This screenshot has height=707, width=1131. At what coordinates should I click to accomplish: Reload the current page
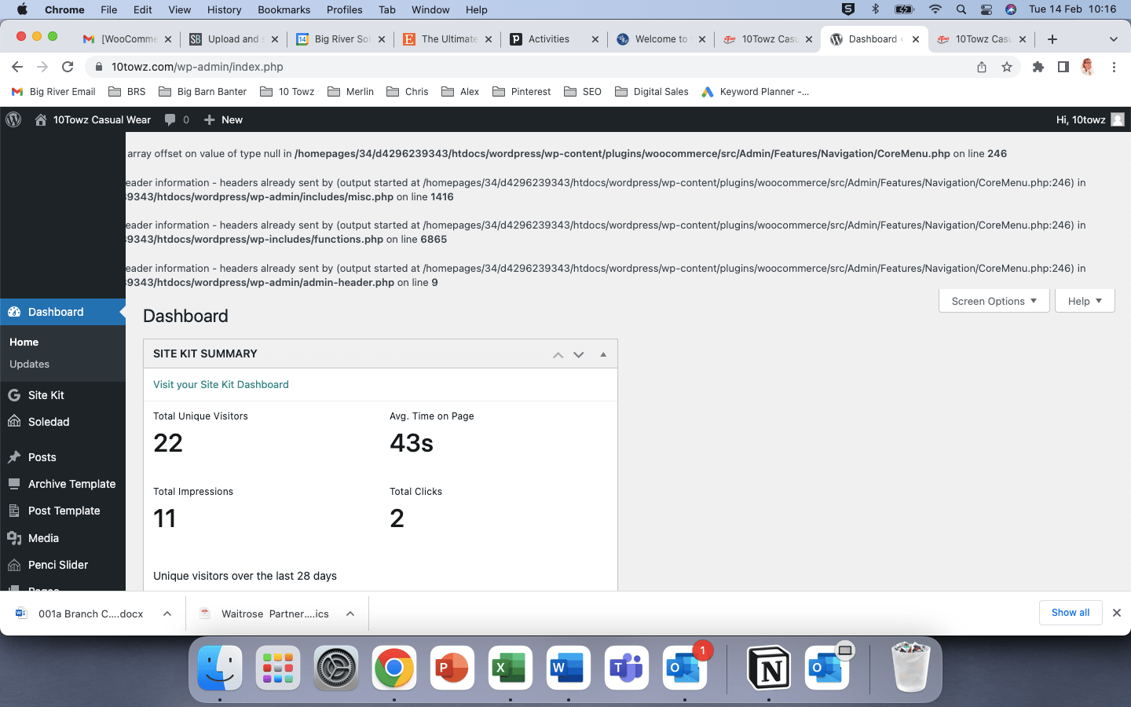pyautogui.click(x=68, y=67)
